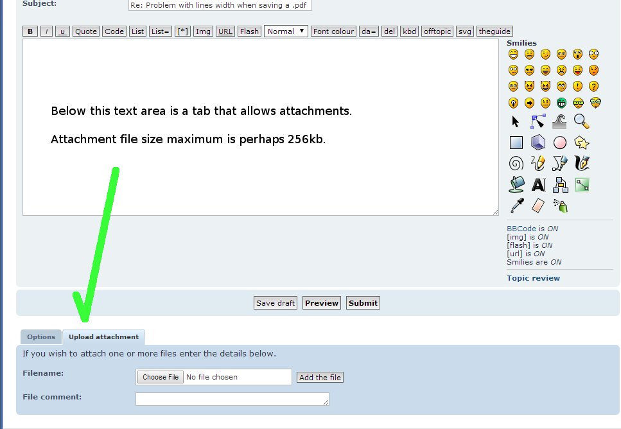Insert the spray can tool smiley

tap(561, 206)
